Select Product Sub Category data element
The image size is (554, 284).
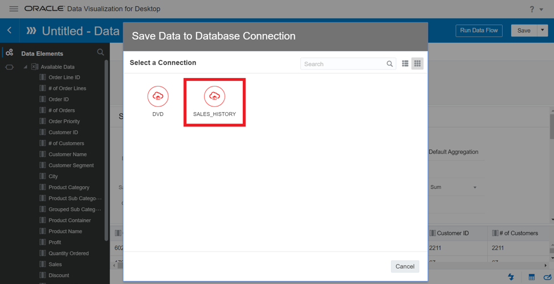click(x=75, y=198)
